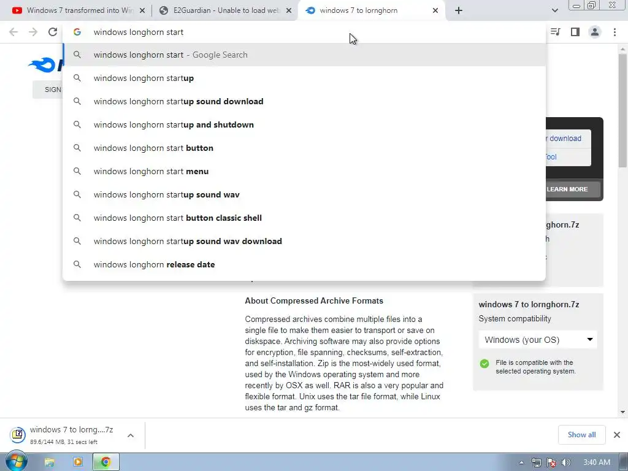Image resolution: width=628 pixels, height=471 pixels.
Task: Click the browser back arrow
Action: click(13, 32)
